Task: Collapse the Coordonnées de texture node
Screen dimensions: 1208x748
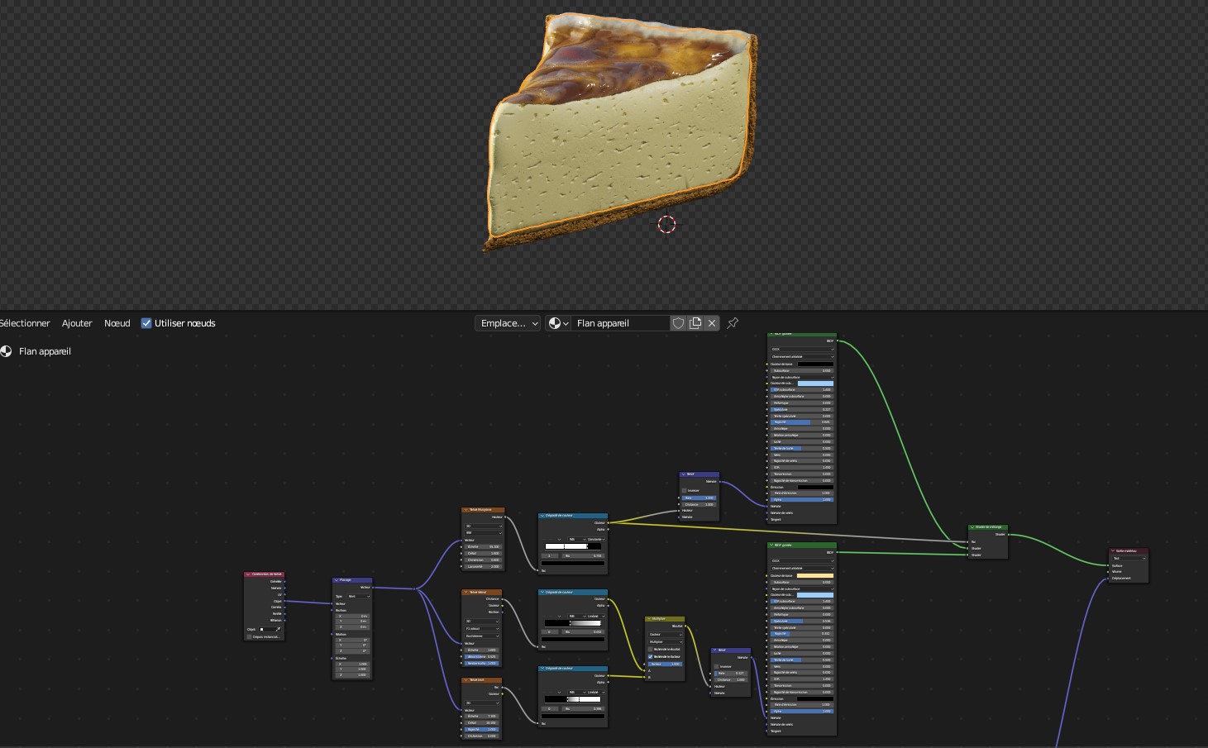Action: tap(247, 574)
